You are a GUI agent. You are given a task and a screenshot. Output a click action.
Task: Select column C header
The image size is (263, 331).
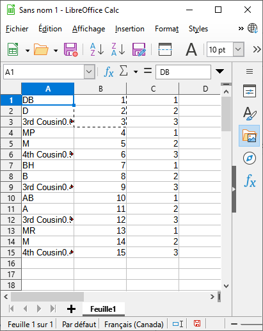click(x=153, y=88)
